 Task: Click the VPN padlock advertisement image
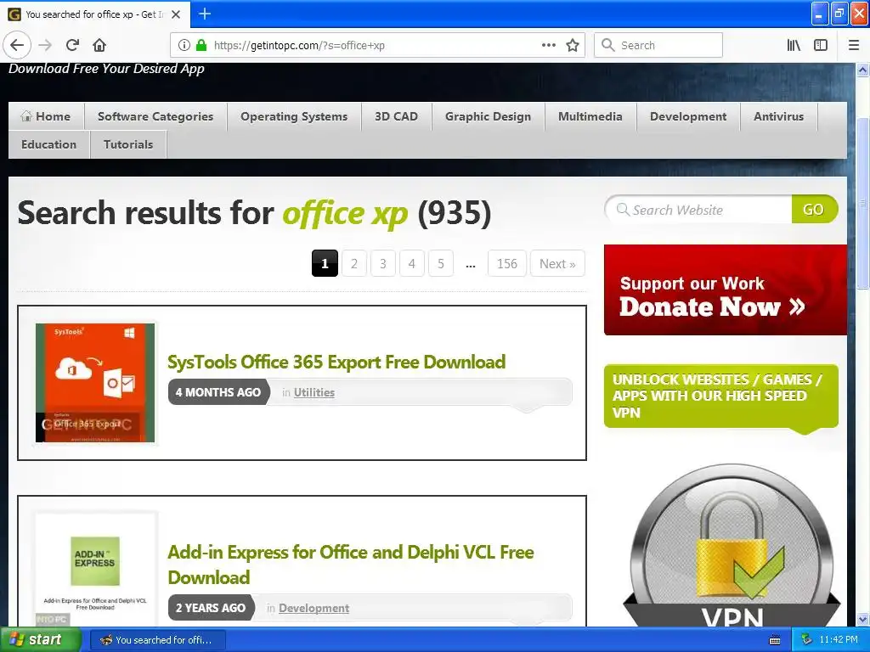tap(732, 546)
